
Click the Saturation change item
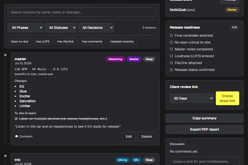(x=28, y=101)
